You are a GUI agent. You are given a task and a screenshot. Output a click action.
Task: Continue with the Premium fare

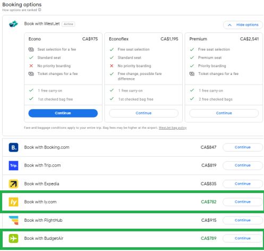click(224, 113)
